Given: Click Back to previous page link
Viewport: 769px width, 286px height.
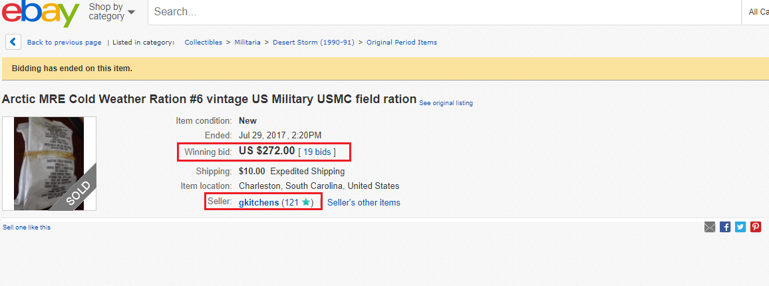Looking at the screenshot, I should pos(64,43).
